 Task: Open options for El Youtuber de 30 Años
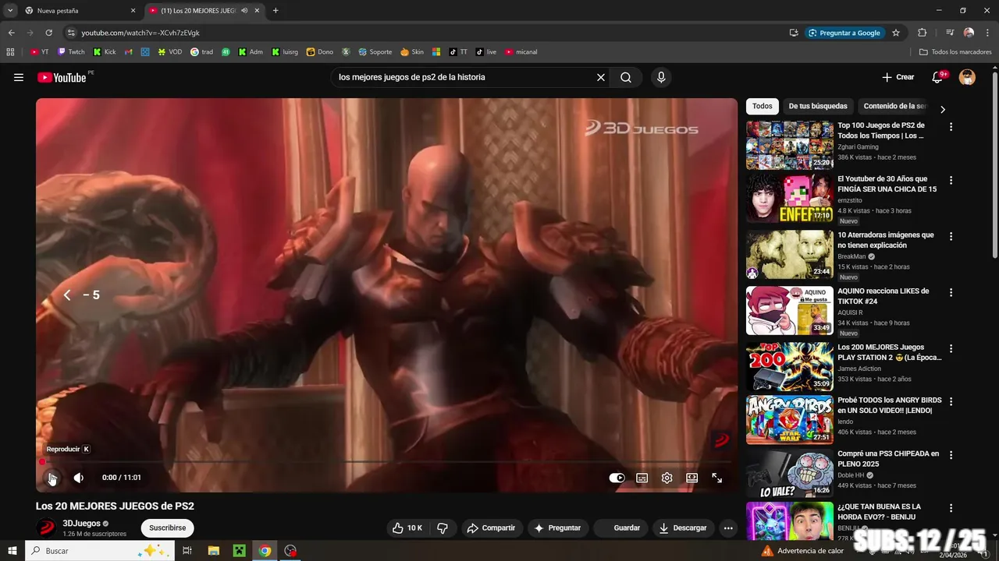point(951,180)
